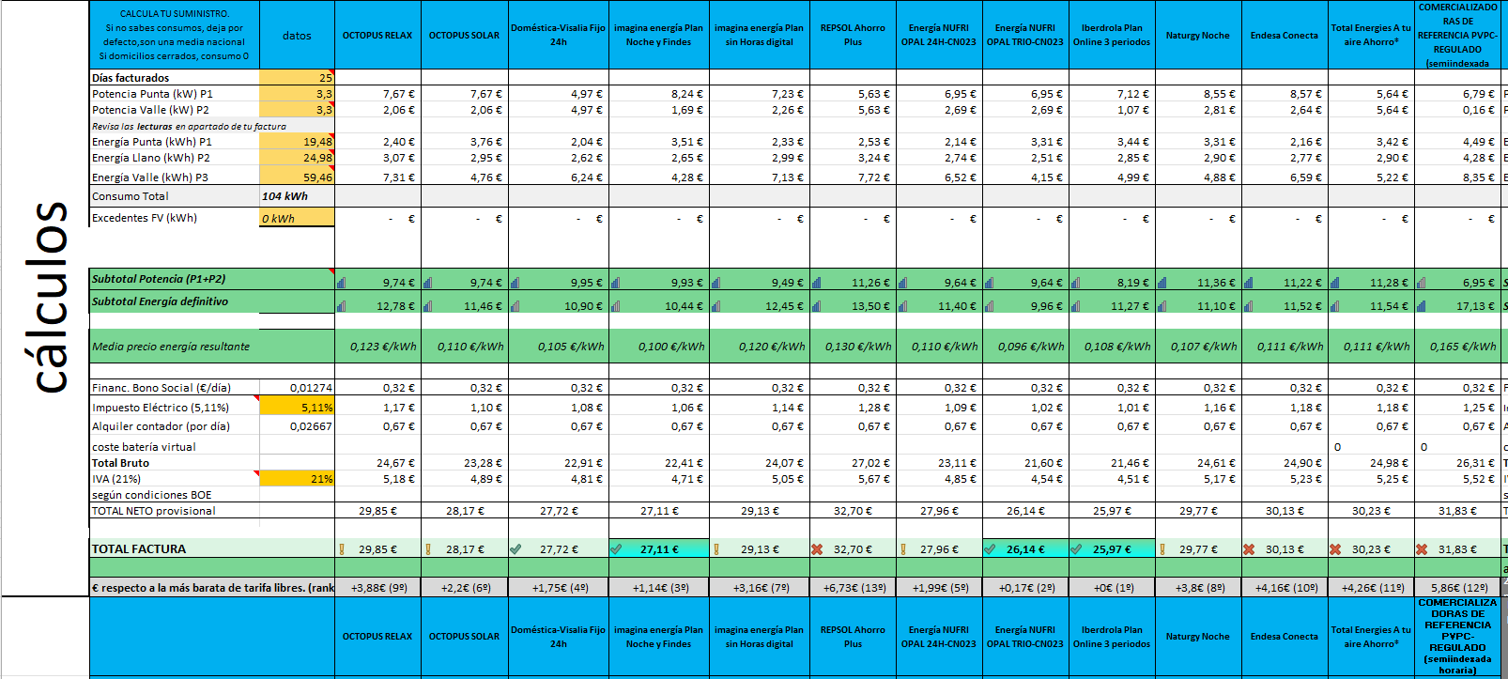Screen dimensions: 1508x679
Task: Click the warning icon beside the 29,13 € total factura
Action: click(x=716, y=549)
